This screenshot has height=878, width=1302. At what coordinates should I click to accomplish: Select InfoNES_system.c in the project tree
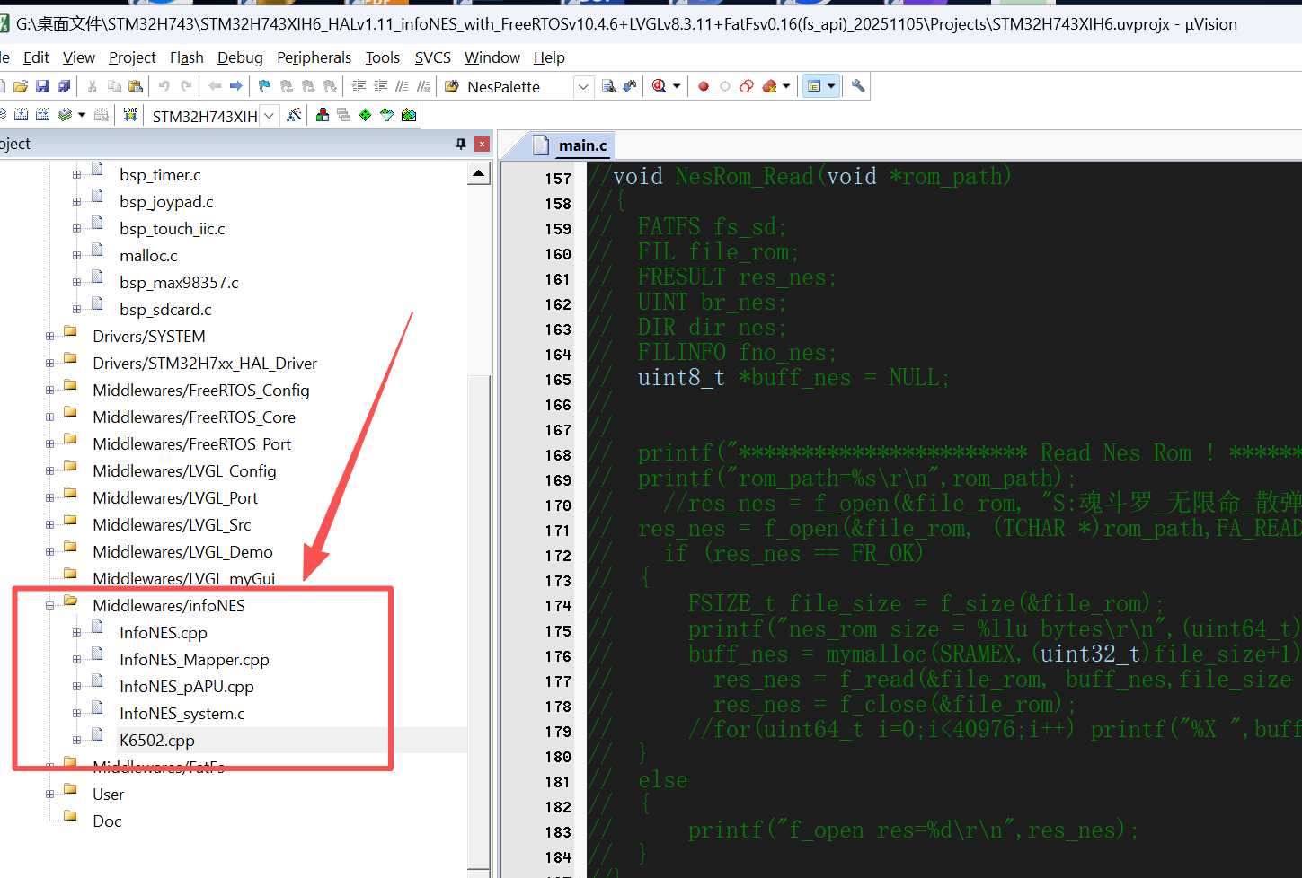pos(182,714)
